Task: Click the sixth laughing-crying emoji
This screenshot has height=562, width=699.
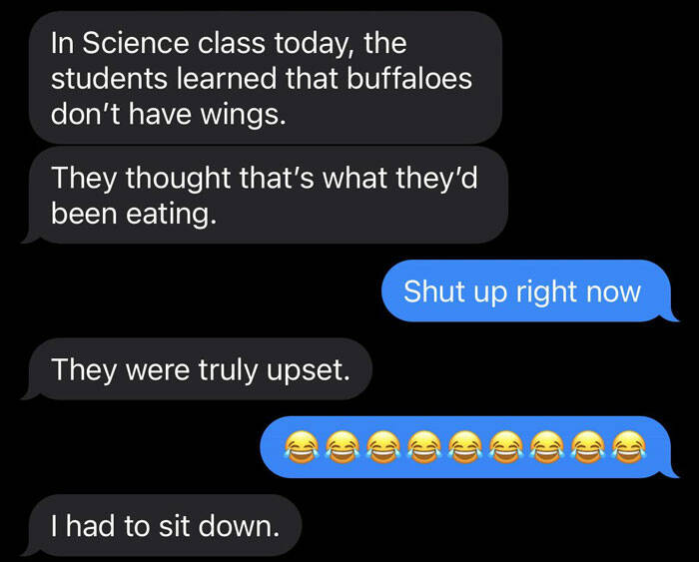Action: pyautogui.click(x=506, y=447)
